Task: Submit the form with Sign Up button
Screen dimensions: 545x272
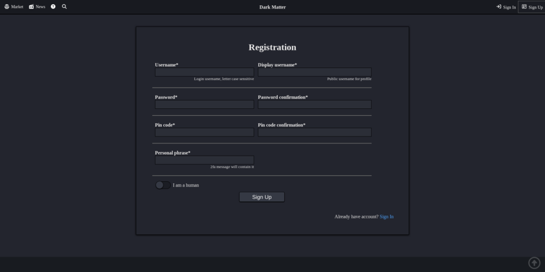Action: click(262, 197)
